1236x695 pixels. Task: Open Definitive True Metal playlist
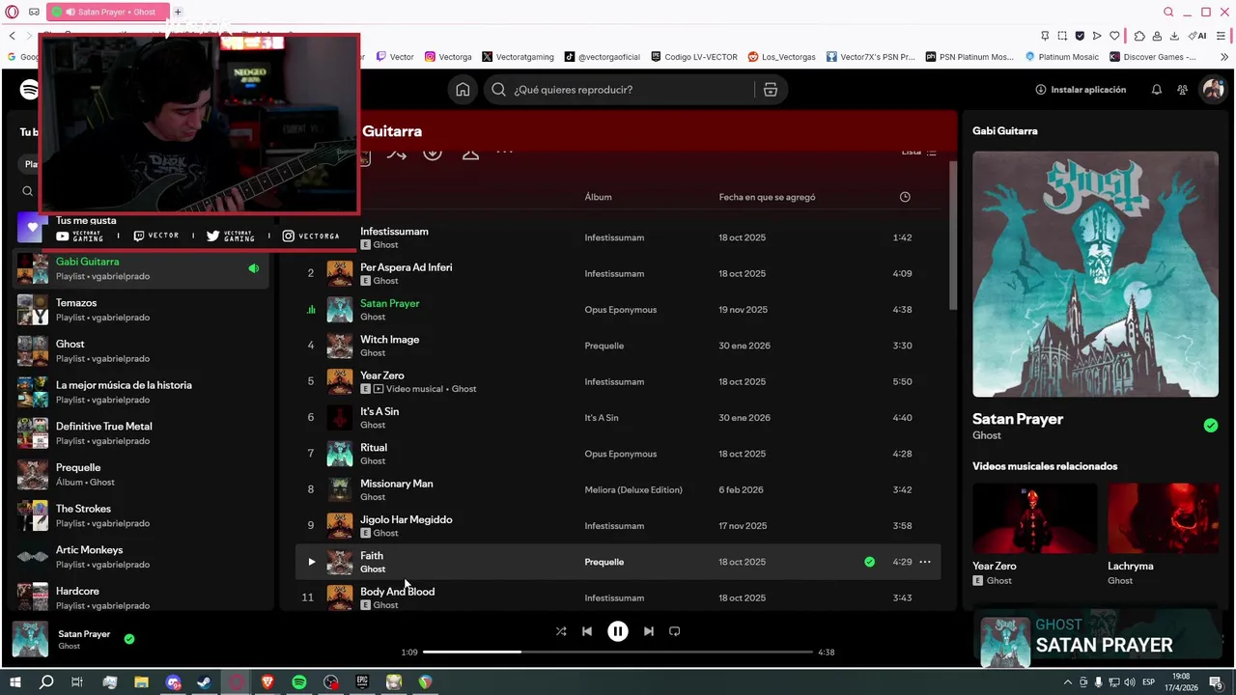[141, 433]
